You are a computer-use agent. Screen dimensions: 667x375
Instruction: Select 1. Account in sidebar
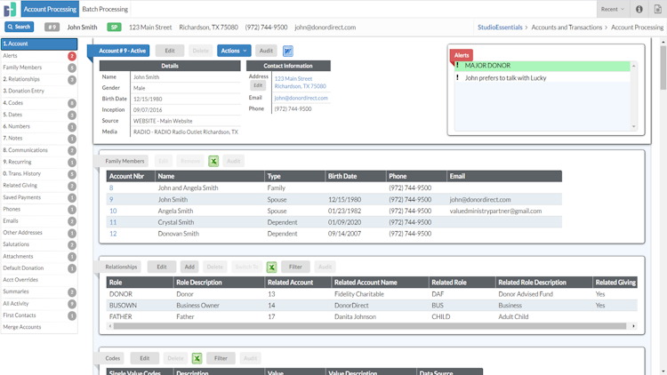39,44
